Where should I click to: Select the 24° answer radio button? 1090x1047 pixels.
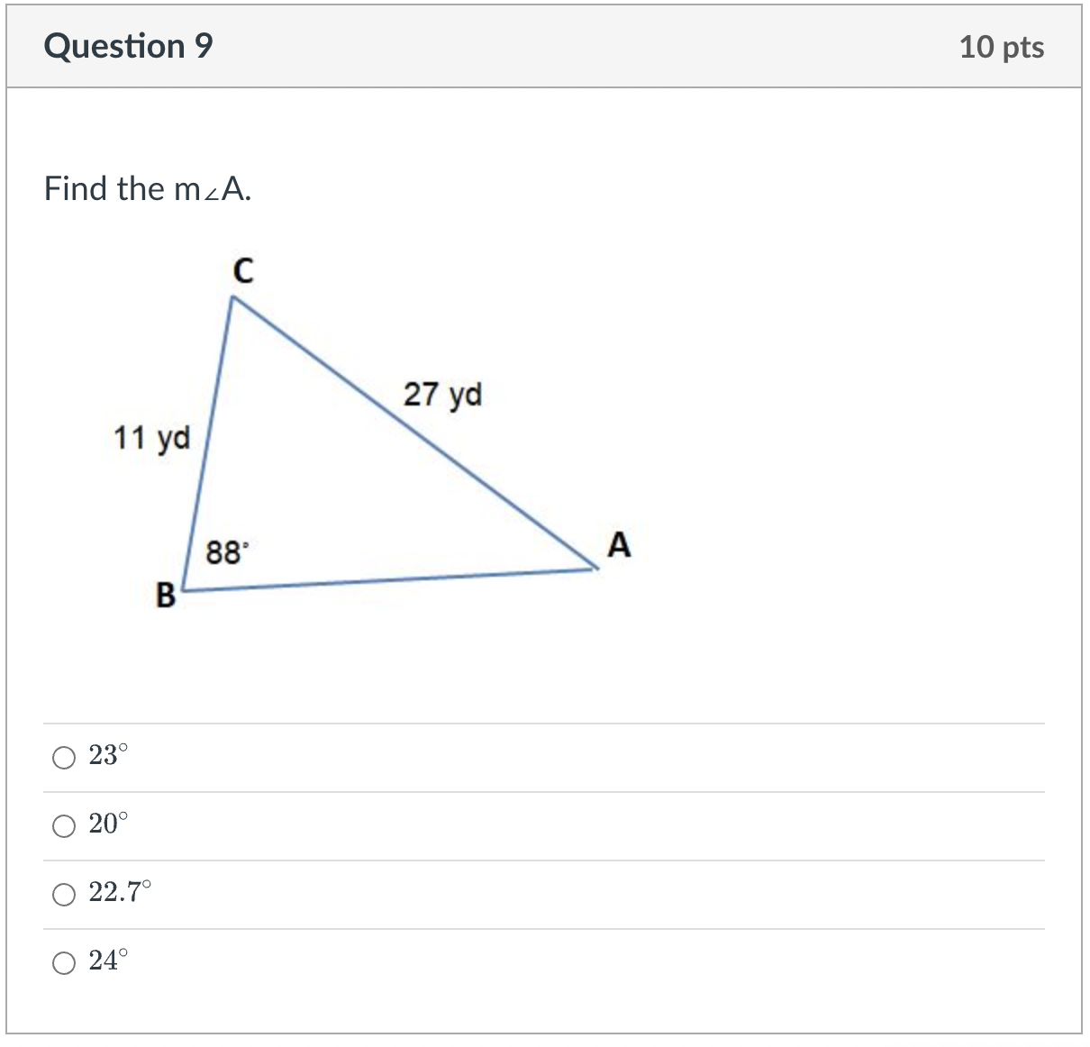tap(63, 962)
